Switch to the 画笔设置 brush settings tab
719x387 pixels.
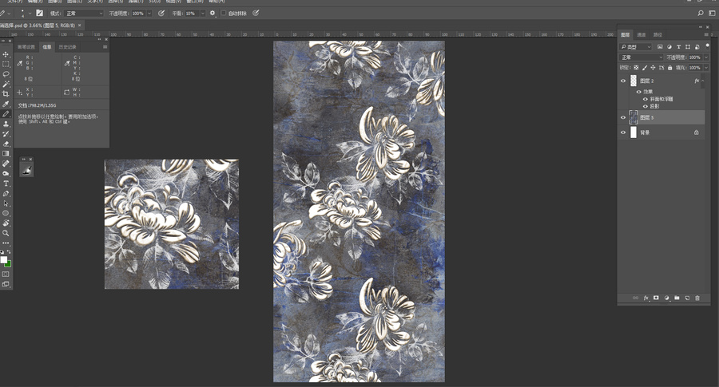[26, 47]
